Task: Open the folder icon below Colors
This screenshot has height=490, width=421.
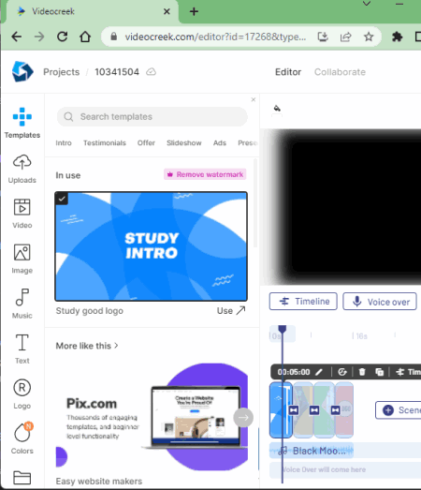Action: coord(22,478)
